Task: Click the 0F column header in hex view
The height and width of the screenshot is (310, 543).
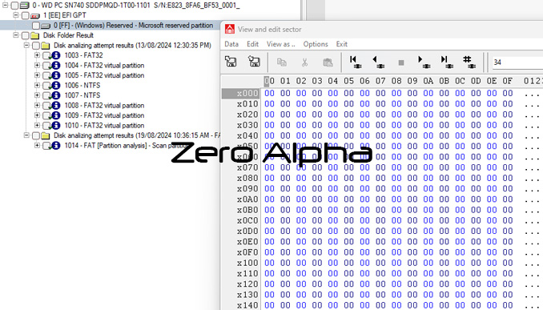Action: [x=507, y=81]
